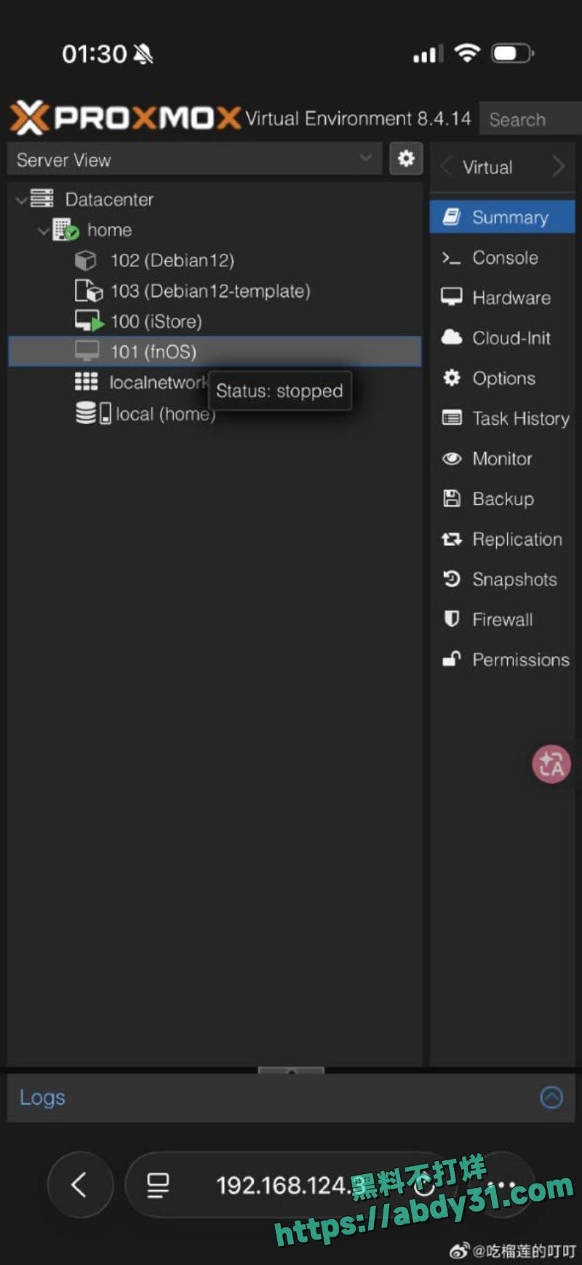Click into the Search field
The width and height of the screenshot is (582, 1265).
pos(530,119)
